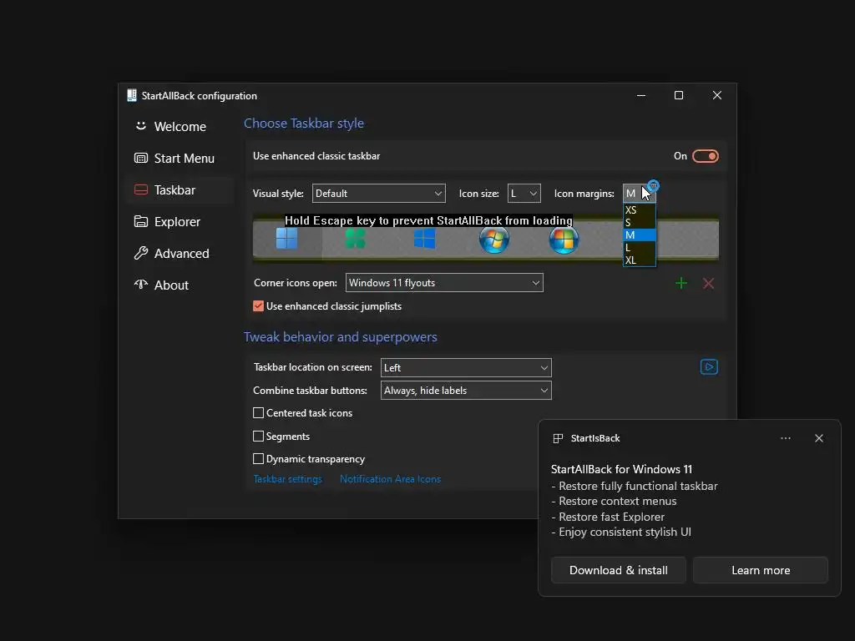This screenshot has width=855, height=641.
Task: Toggle Use enhanced classic taskbar switch
Action: (x=706, y=156)
